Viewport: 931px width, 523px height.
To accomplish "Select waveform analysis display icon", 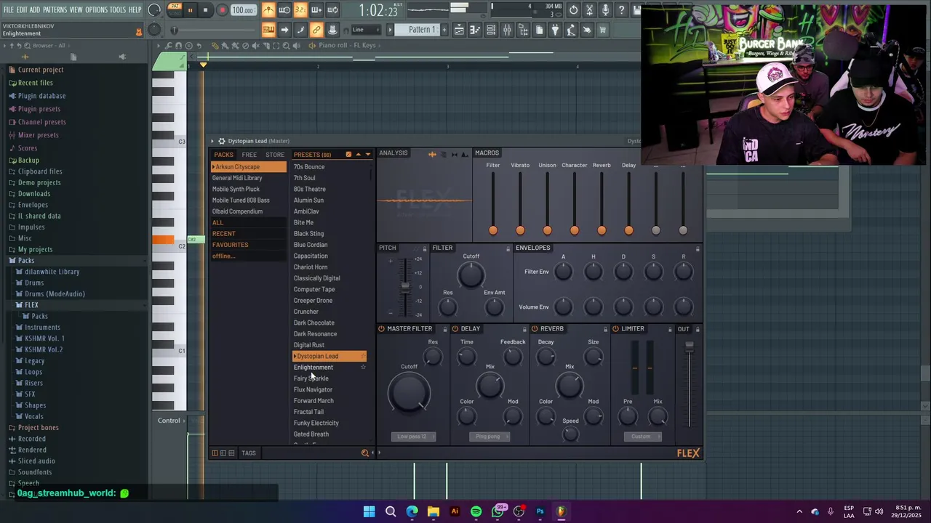I will 432,154.
